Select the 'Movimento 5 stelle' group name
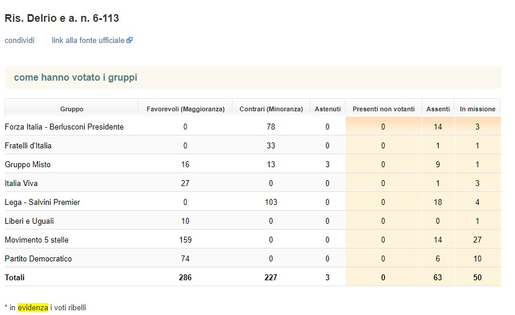 pos(36,240)
